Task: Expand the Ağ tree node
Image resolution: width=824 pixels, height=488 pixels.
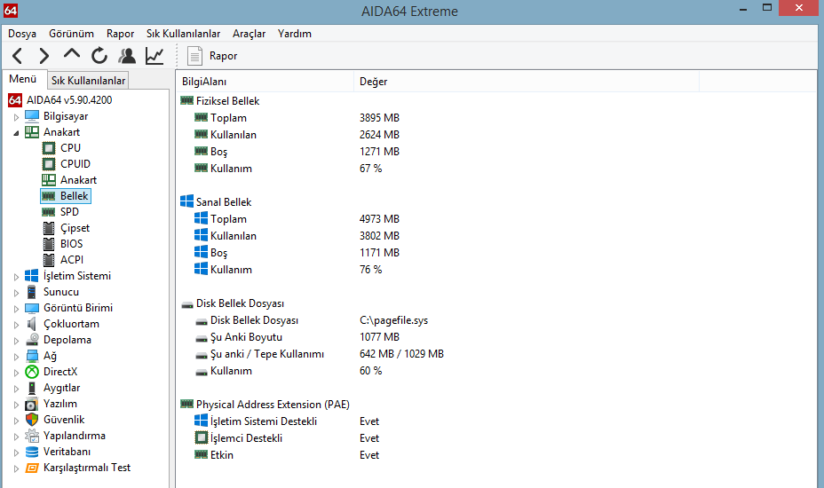Action: (16, 356)
